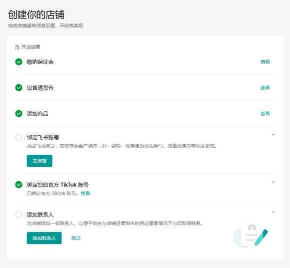The image size is (290, 268).
Task: Open 查看 link for 添加商品
Action: 265,113
